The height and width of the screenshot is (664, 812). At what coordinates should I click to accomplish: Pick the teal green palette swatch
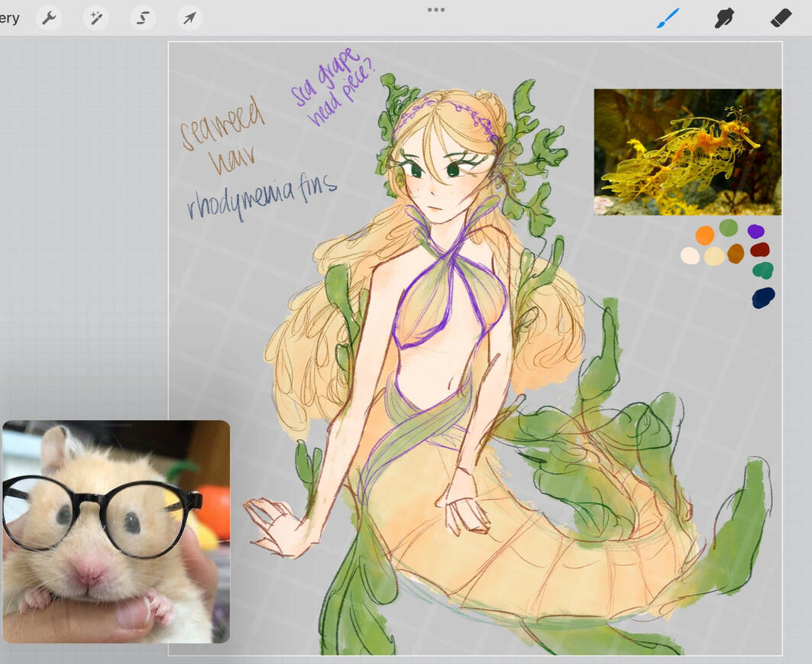pyautogui.click(x=763, y=270)
